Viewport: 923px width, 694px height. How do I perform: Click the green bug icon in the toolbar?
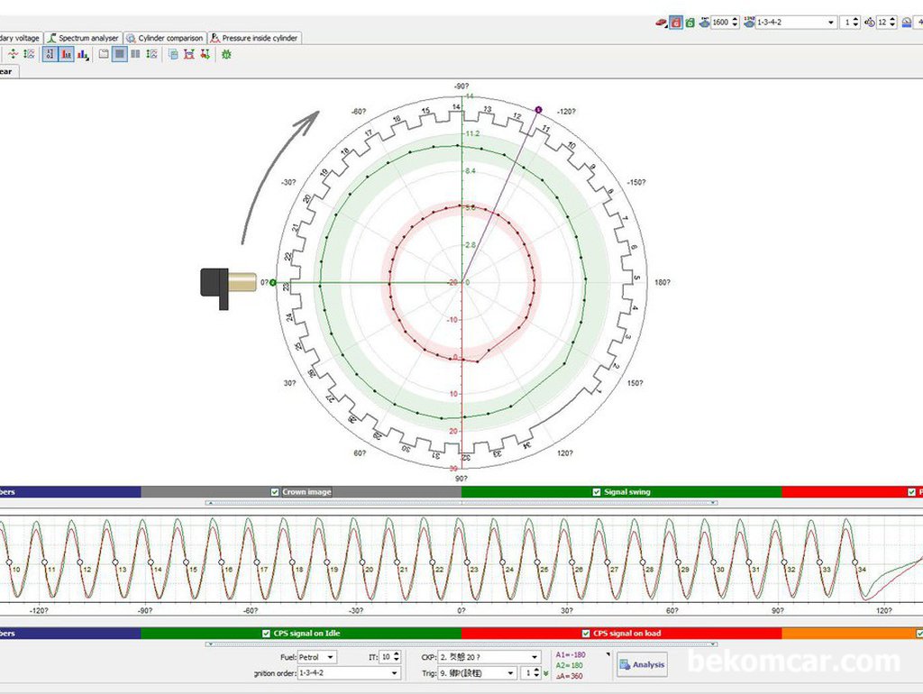click(225, 54)
